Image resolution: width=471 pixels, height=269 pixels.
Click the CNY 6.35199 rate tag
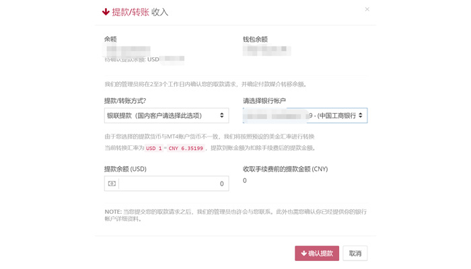click(x=186, y=149)
